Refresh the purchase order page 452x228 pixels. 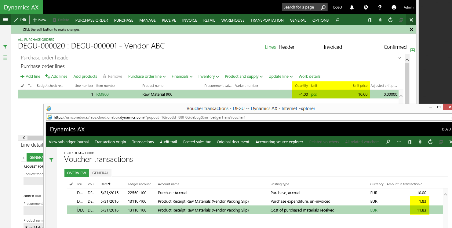pyautogui.click(x=390, y=20)
